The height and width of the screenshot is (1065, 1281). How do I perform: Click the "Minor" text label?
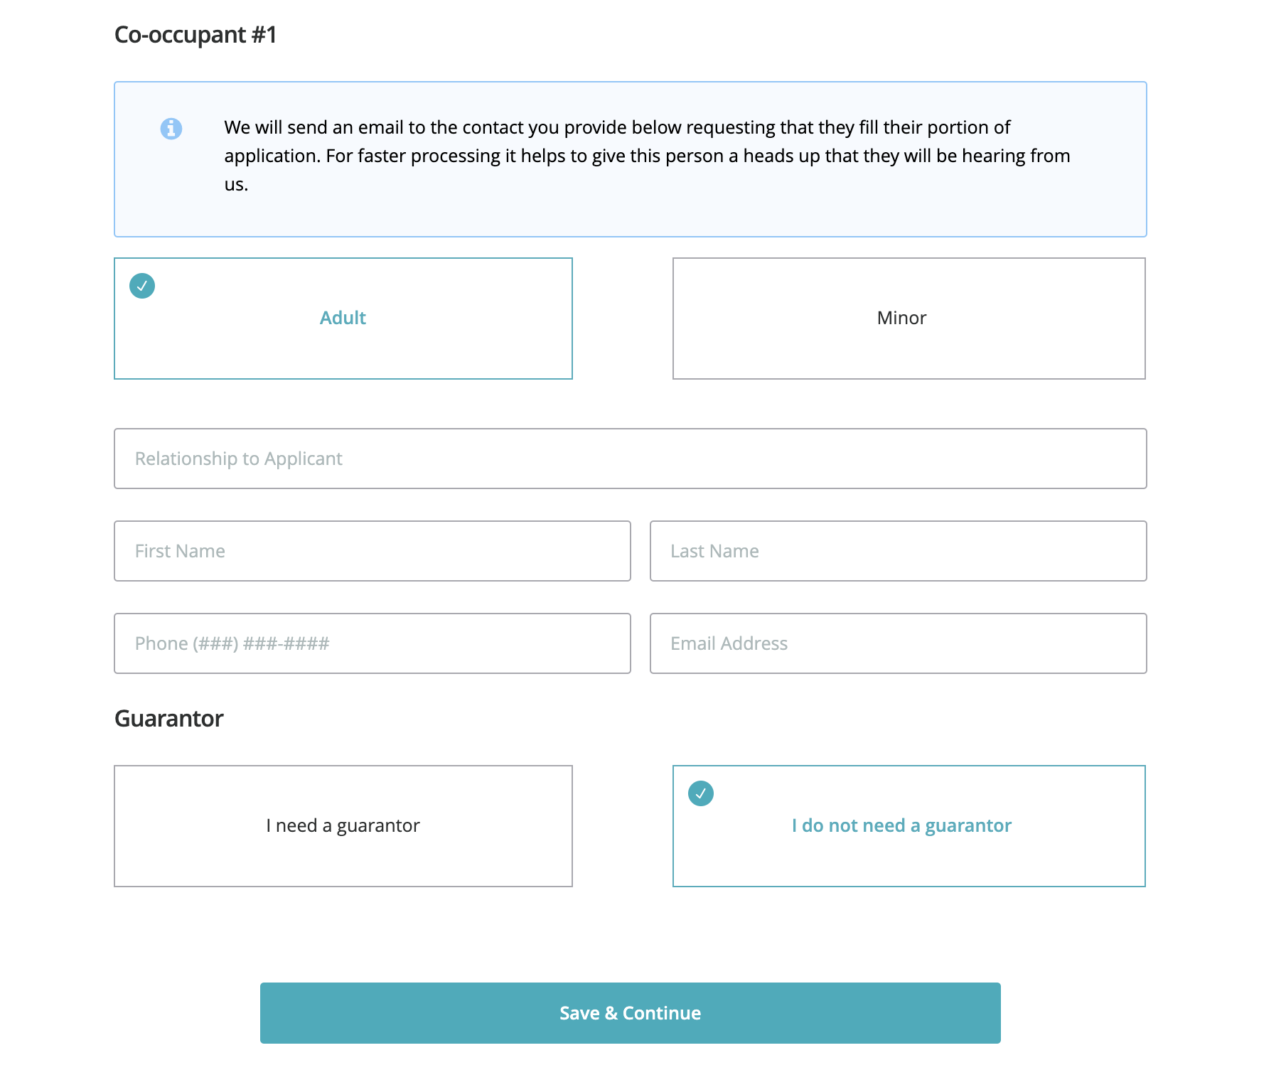click(x=901, y=318)
